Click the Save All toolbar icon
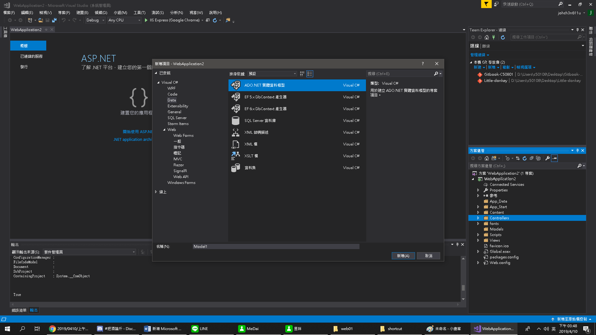Screen dimensions: 596x335 [x=54, y=20]
